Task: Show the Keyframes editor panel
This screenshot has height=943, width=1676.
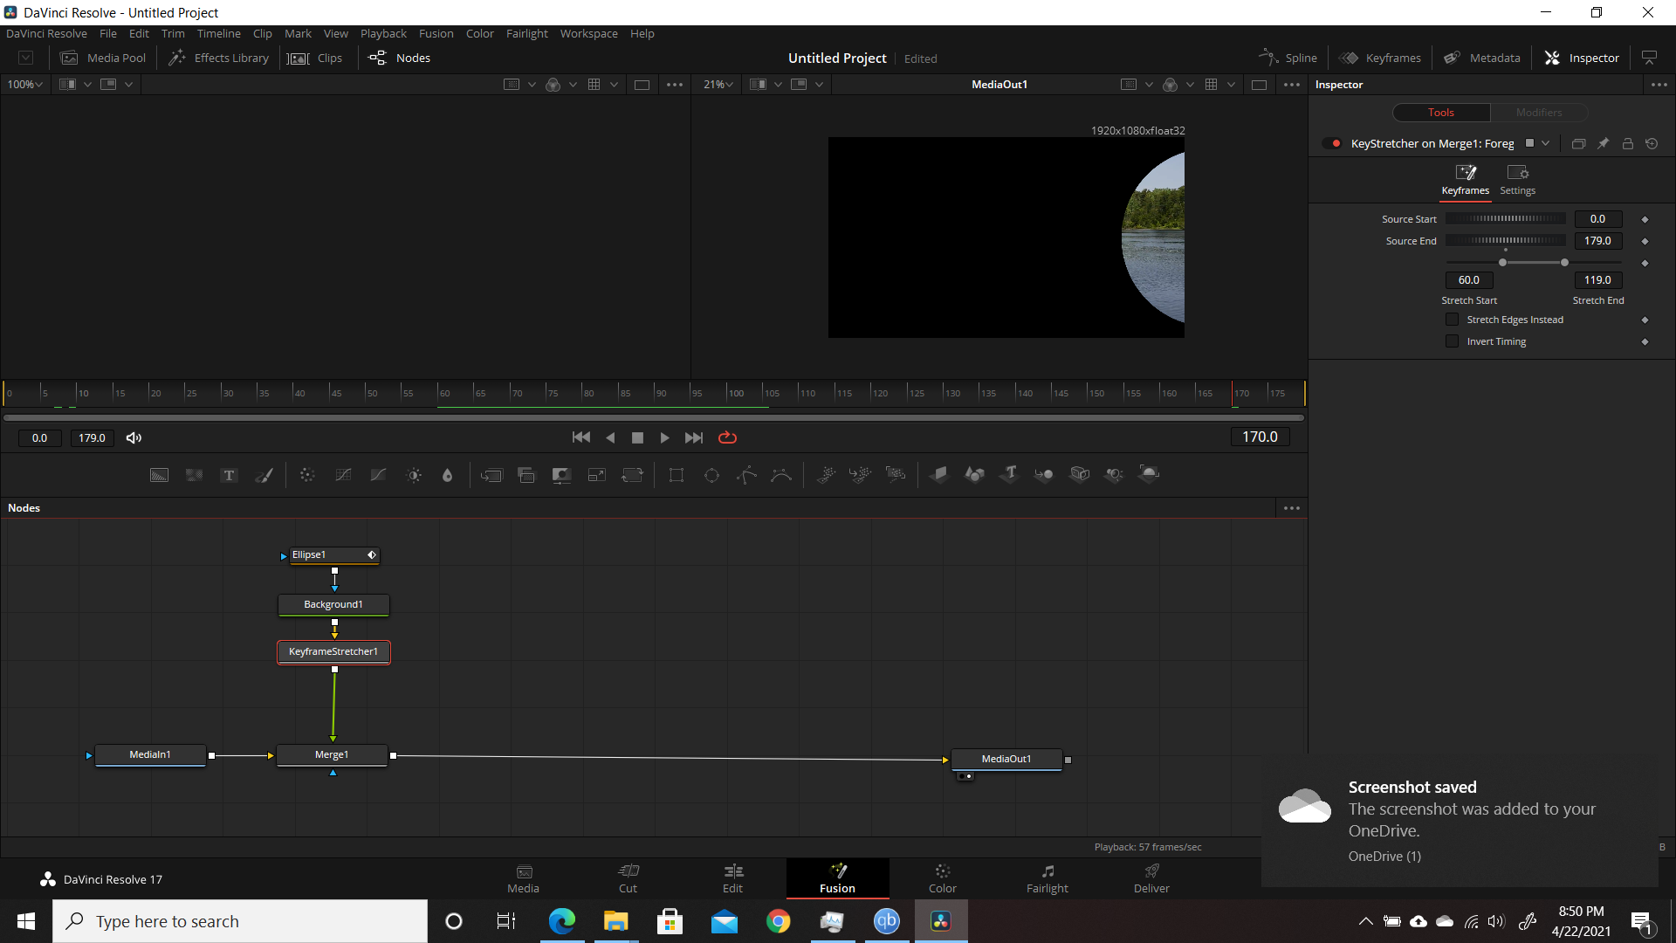Action: (x=1381, y=58)
